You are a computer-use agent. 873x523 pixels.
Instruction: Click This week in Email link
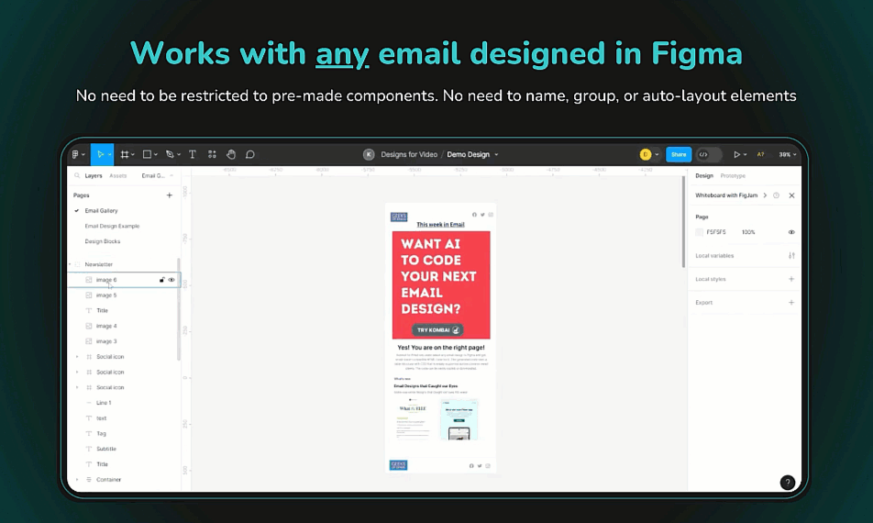[x=440, y=225]
